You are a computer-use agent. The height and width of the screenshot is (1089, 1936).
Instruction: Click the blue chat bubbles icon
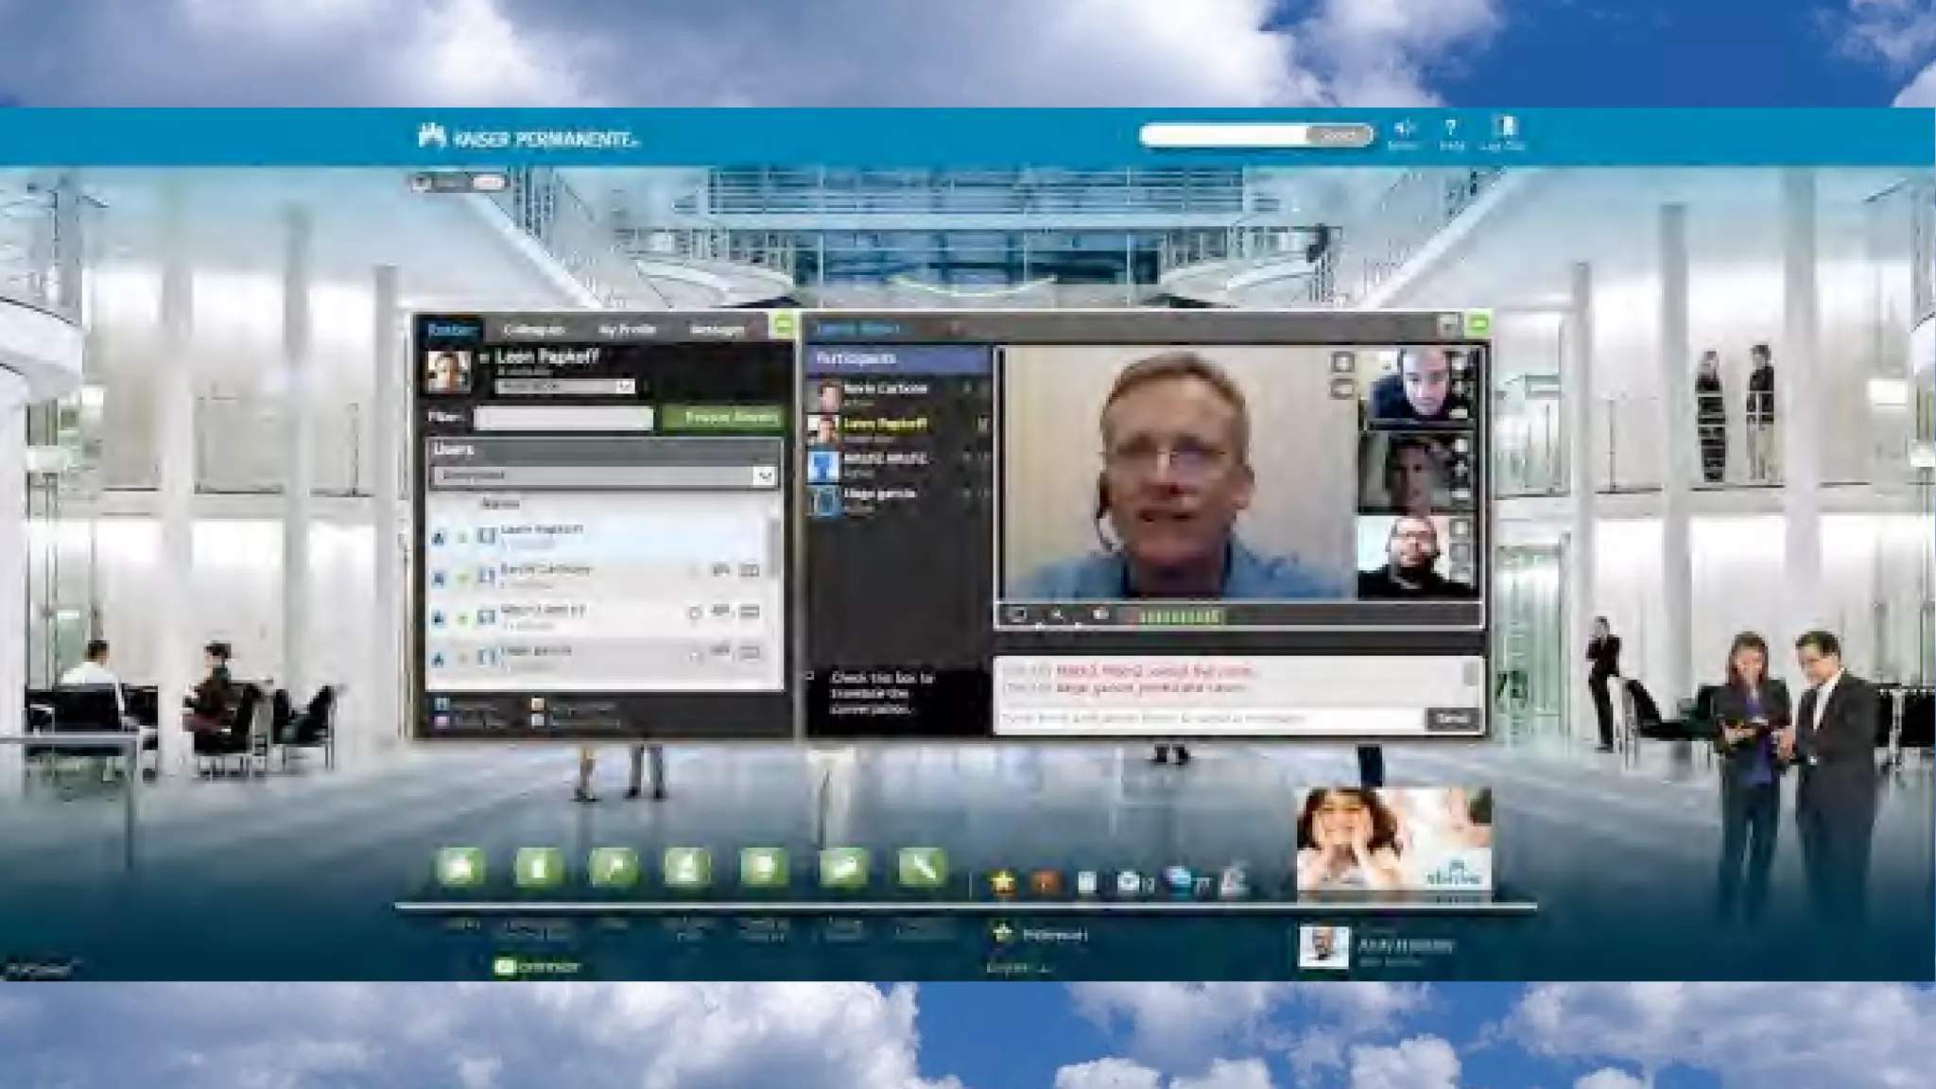click(x=1179, y=880)
